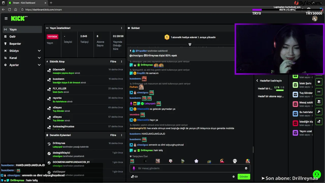This screenshot has width=325, height=183.
Task: Send message with Gönder button
Action: click(244, 177)
